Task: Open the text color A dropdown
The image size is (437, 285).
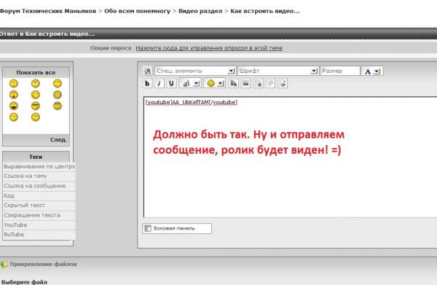Action: tap(371, 71)
